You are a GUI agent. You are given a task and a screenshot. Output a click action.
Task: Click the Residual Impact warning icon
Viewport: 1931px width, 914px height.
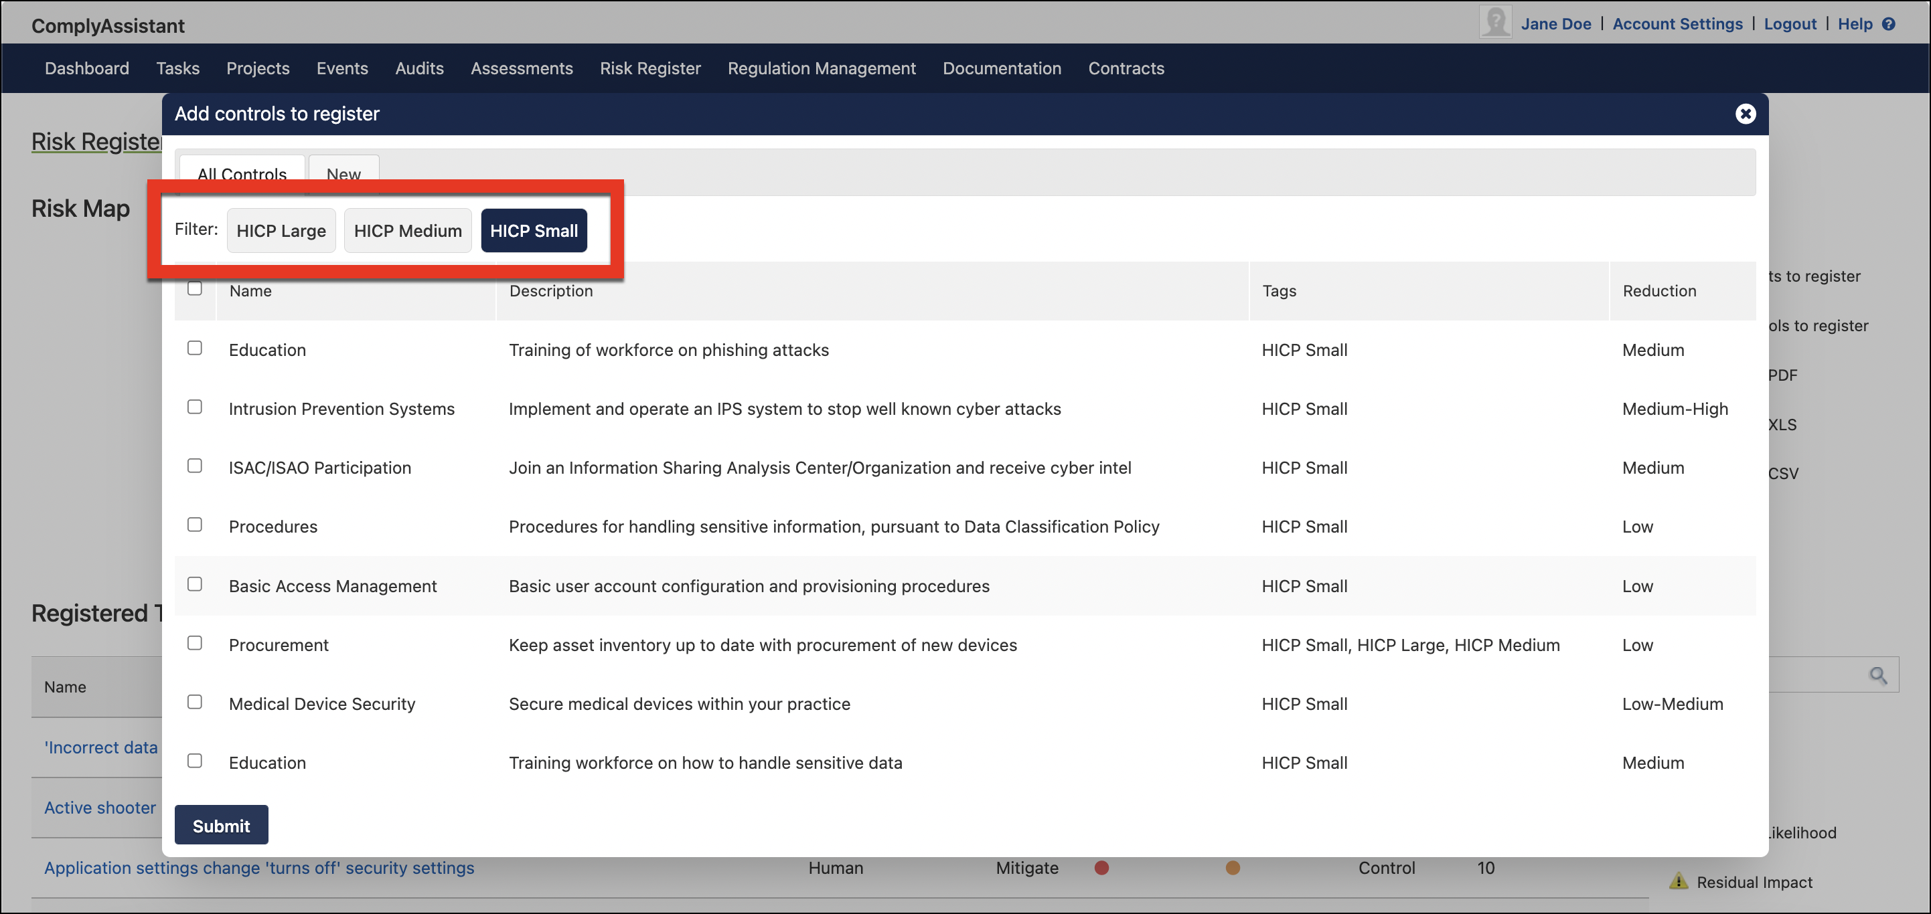click(1679, 881)
